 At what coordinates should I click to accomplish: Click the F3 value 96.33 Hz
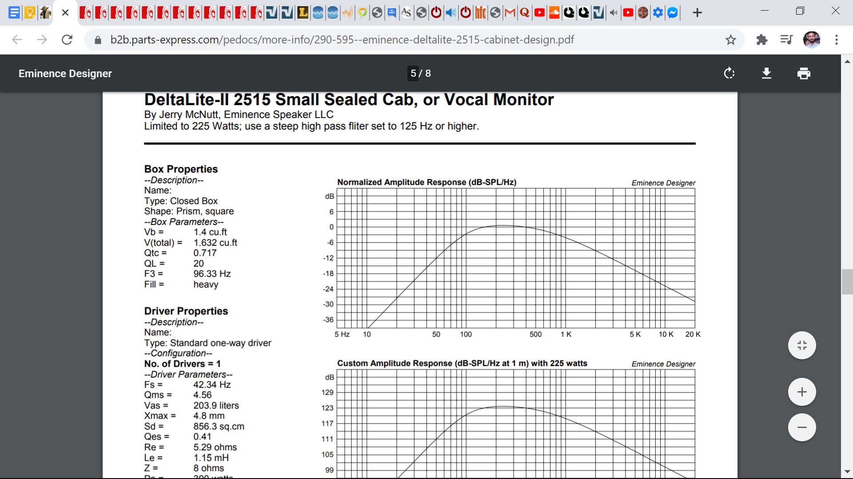(212, 274)
